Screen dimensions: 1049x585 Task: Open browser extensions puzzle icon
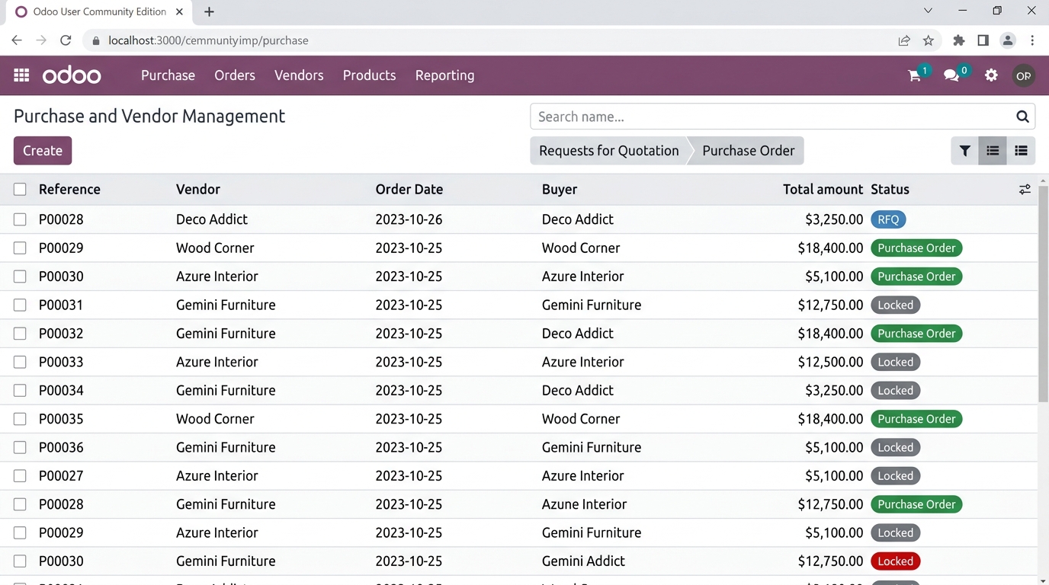click(x=959, y=40)
